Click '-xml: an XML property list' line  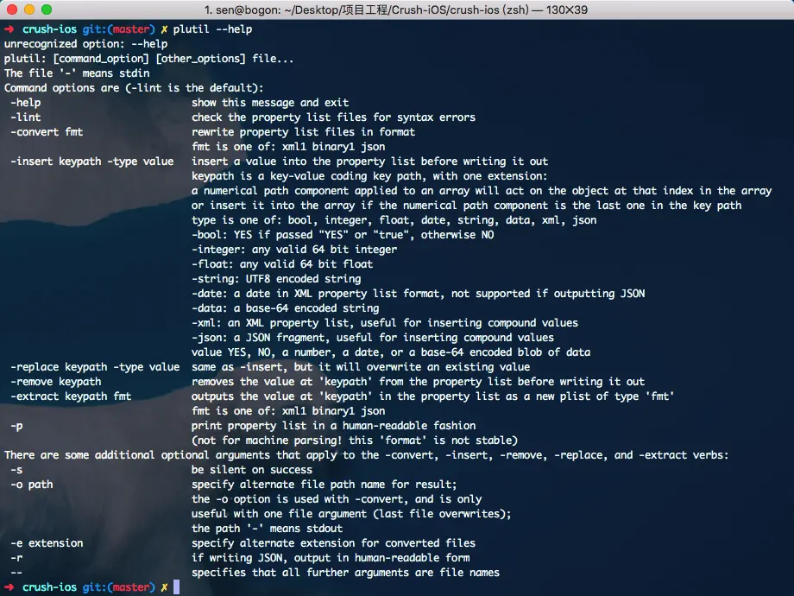click(385, 323)
